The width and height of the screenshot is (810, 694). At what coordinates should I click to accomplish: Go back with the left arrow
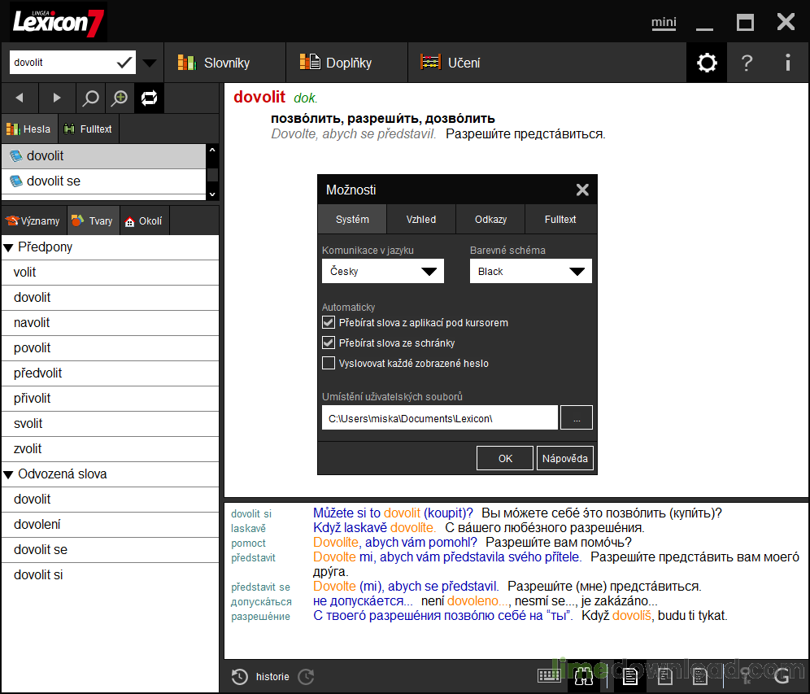(20, 98)
